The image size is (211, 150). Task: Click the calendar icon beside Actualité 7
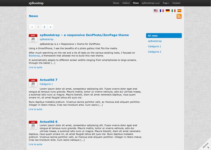[x=33, y=83]
